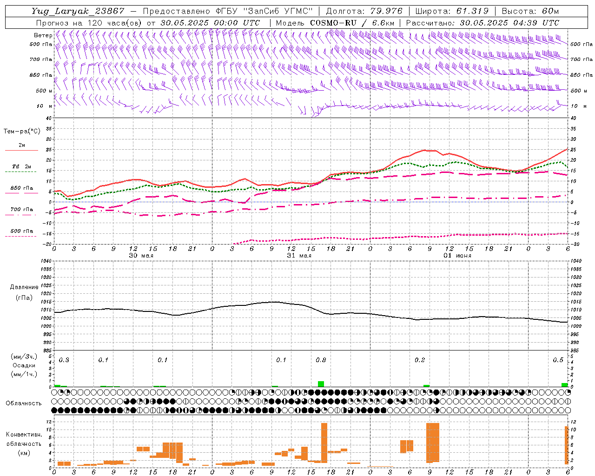Click the Тем-ра(°C) temperature panel label
Viewport: 595px width, 476px height.
pos(22,132)
